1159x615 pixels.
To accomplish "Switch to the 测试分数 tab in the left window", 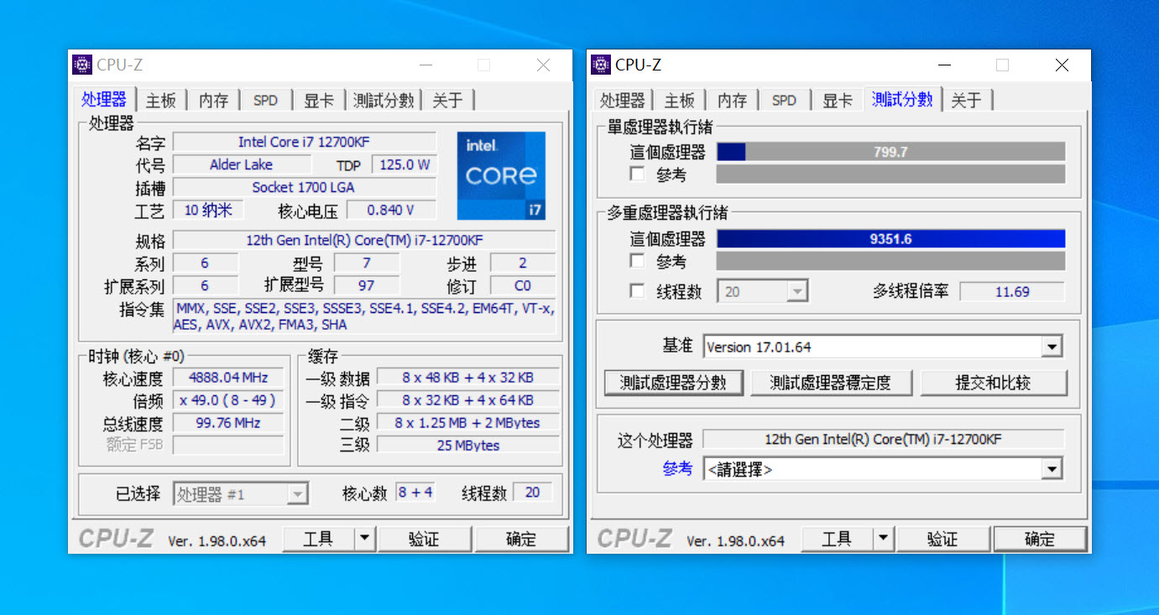I will tap(384, 99).
